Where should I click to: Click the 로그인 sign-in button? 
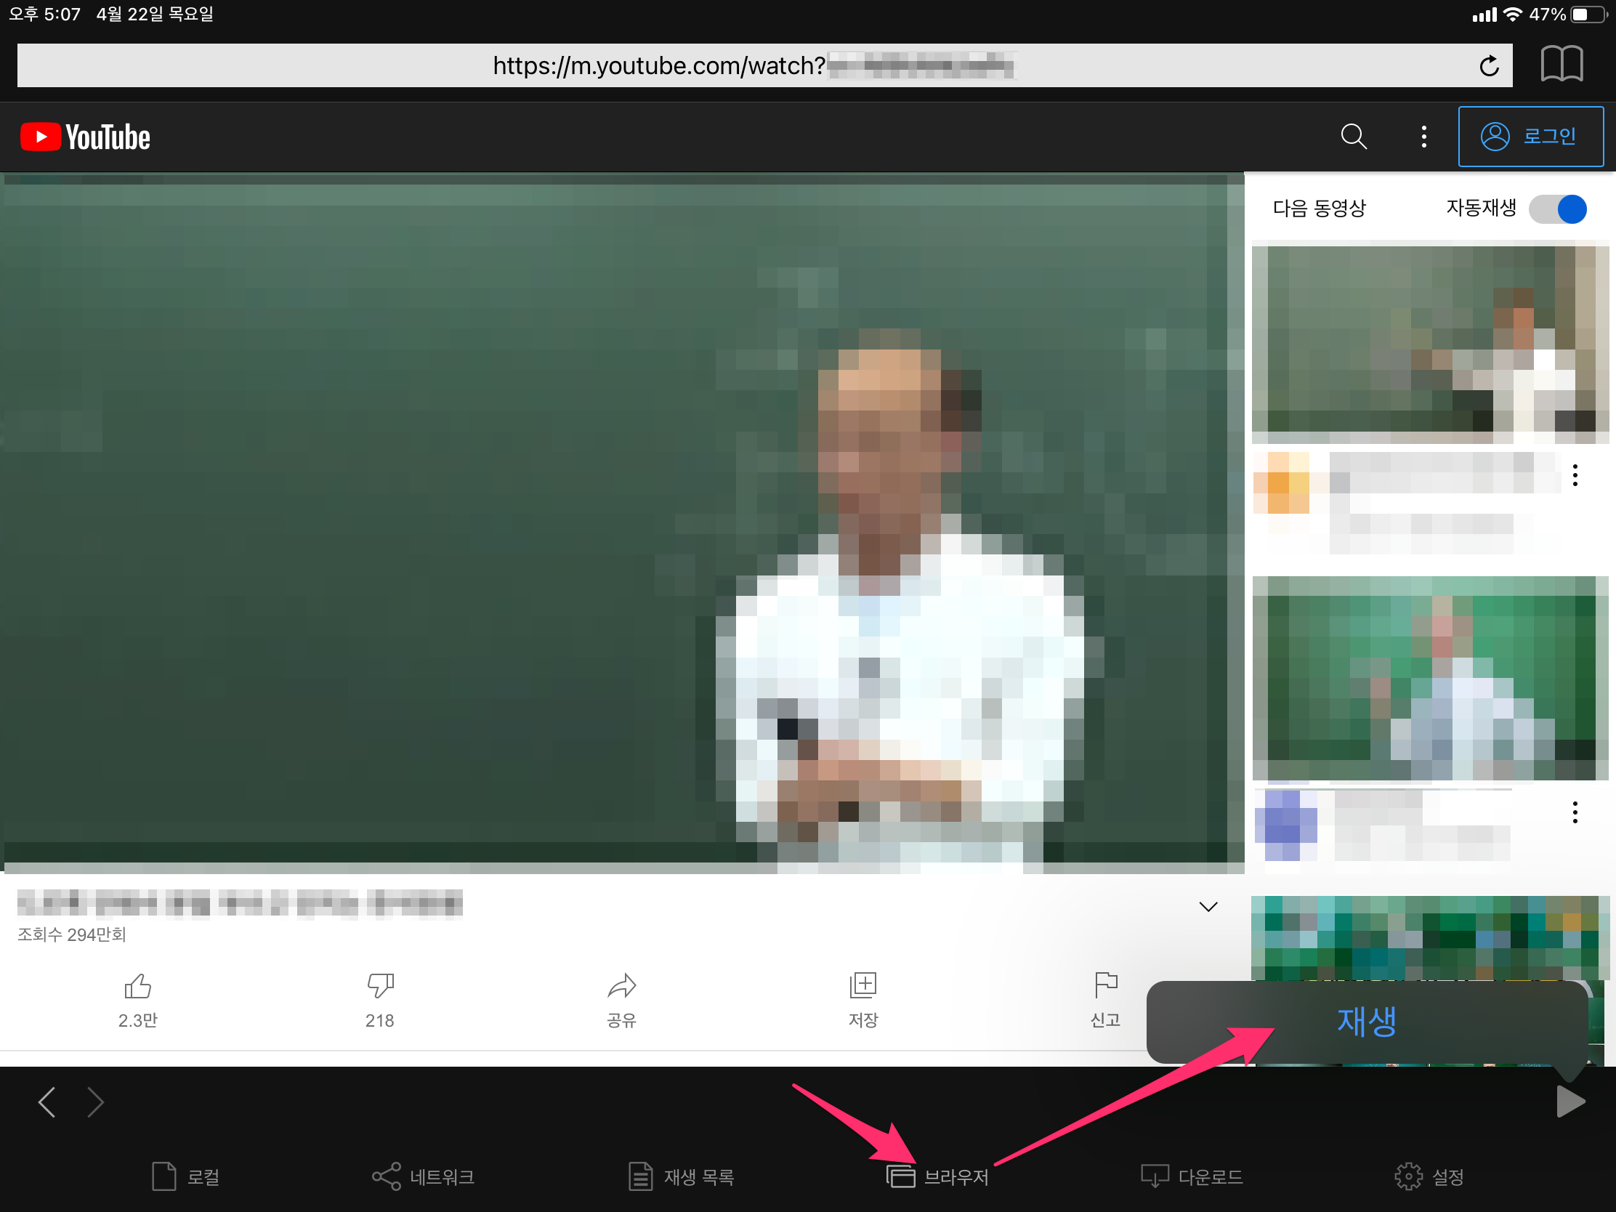pyautogui.click(x=1530, y=137)
